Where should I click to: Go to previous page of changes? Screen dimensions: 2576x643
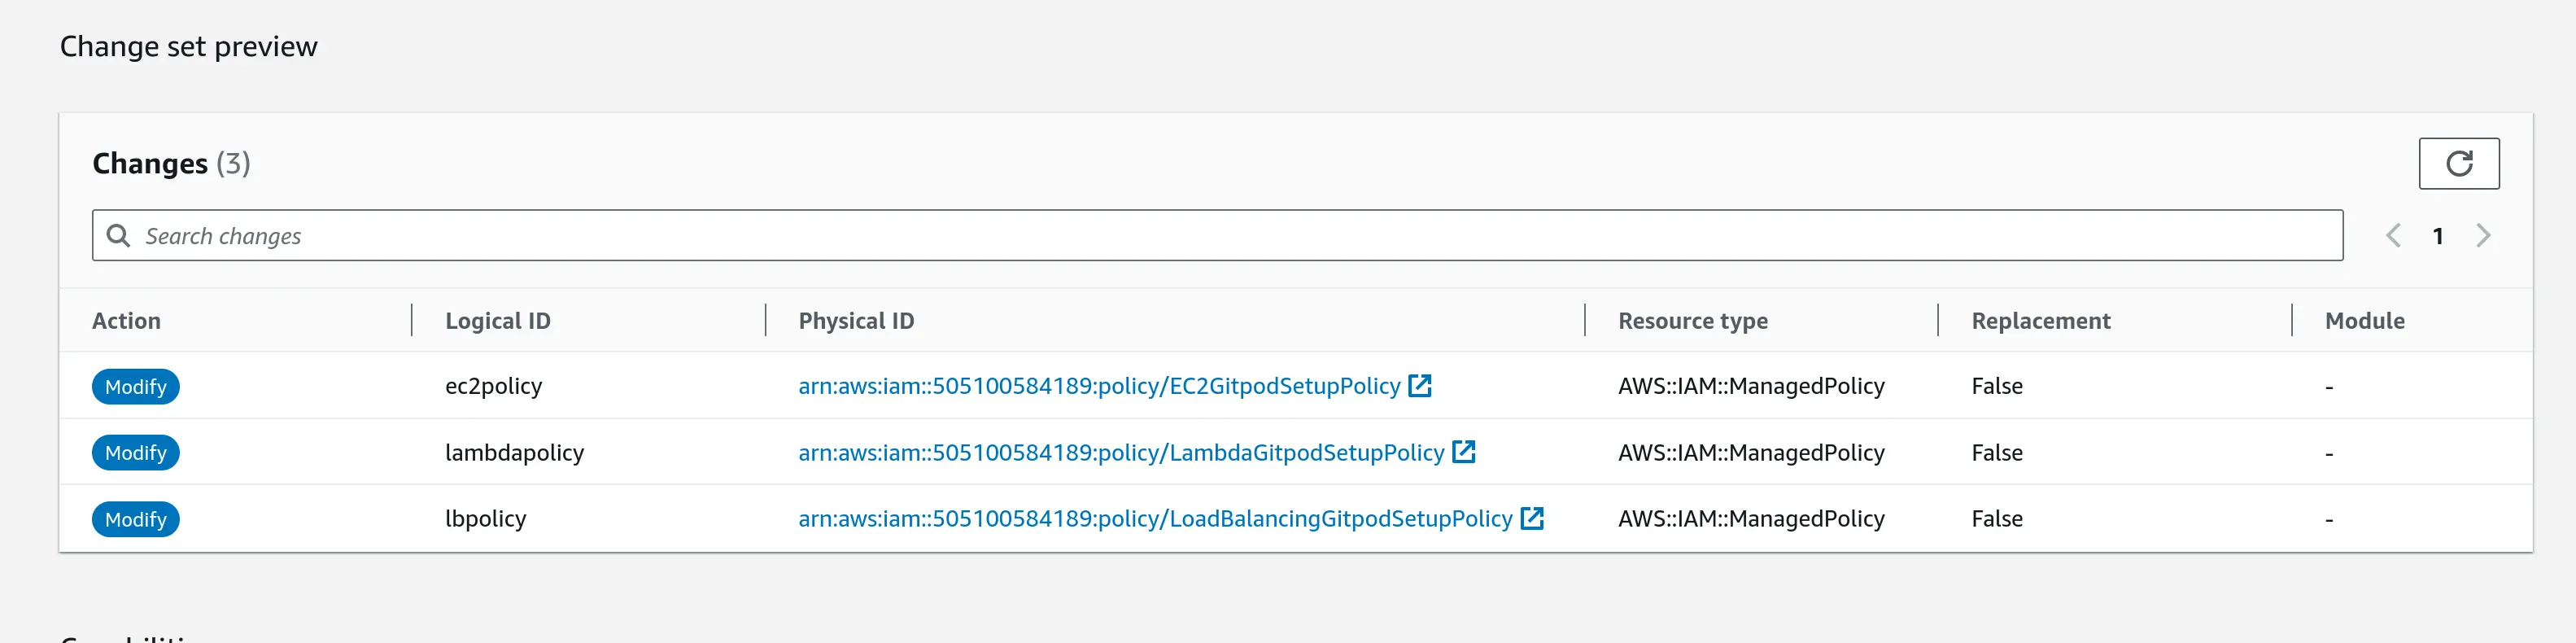point(2393,236)
